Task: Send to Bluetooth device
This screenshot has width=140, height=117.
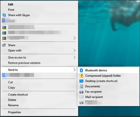Action: coord(108,70)
